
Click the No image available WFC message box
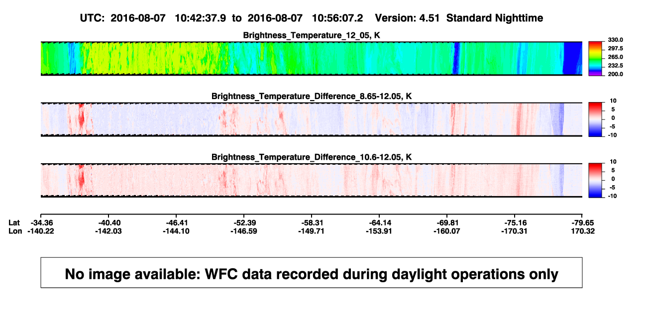coord(312,273)
